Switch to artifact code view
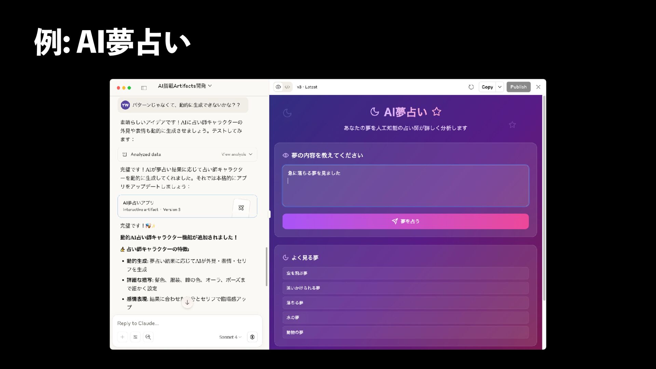Image resolution: width=656 pixels, height=369 pixels. pos(287,87)
